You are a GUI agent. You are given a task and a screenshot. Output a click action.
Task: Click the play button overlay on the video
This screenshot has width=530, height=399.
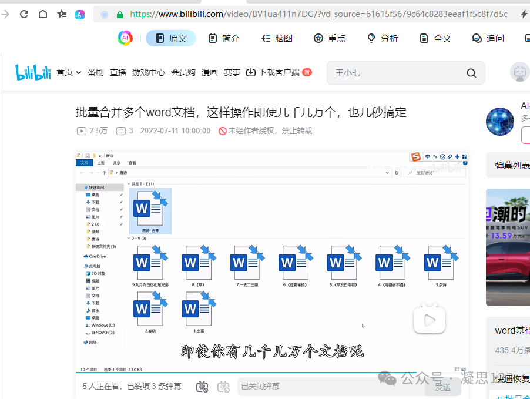430,319
